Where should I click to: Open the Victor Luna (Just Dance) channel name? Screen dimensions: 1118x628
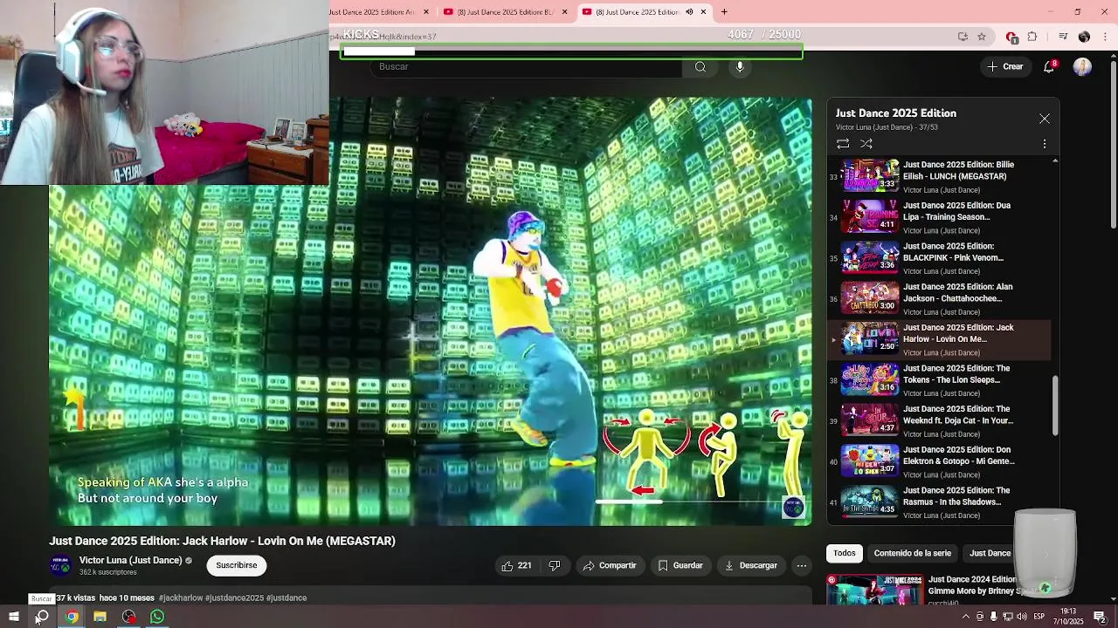click(x=131, y=560)
